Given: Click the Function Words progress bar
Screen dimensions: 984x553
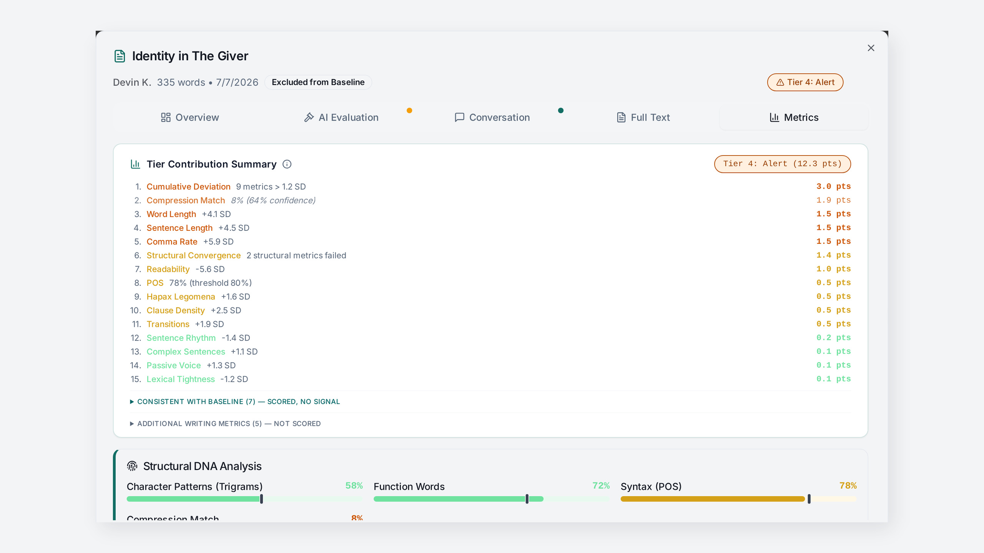Looking at the screenshot, I should click(x=491, y=499).
